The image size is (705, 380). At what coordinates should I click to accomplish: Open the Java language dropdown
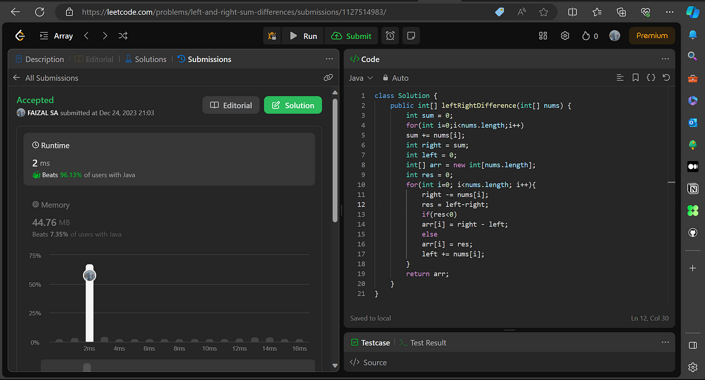click(x=361, y=78)
